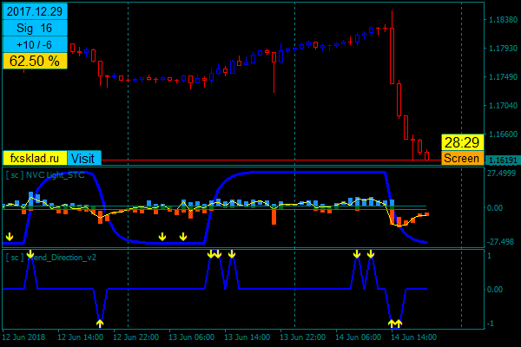Click the 1.16600 price axis label
Viewport: 521px width, 347px height.
(503, 134)
